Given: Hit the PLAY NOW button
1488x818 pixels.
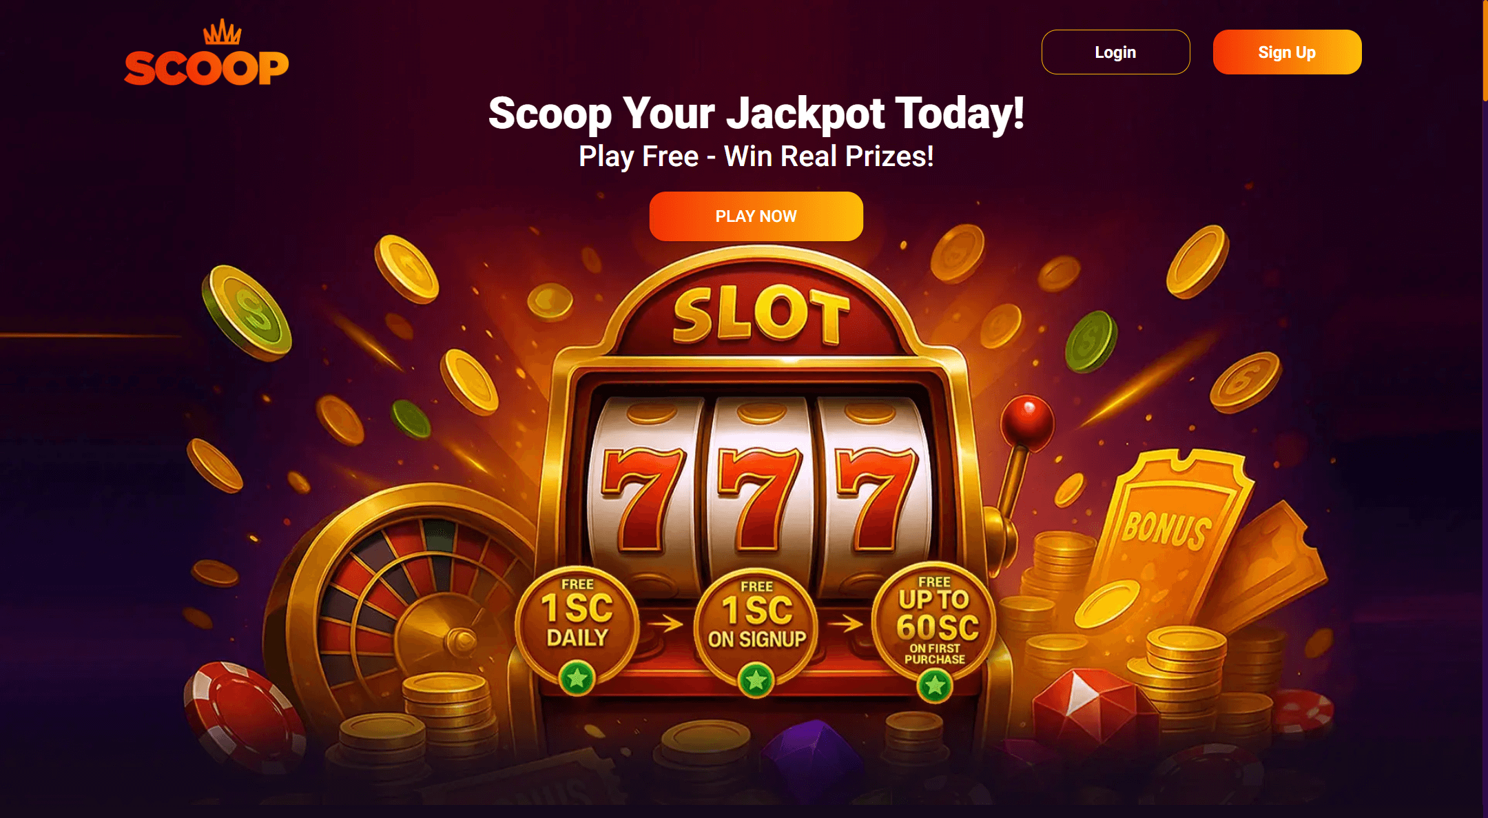Looking at the screenshot, I should point(756,216).
